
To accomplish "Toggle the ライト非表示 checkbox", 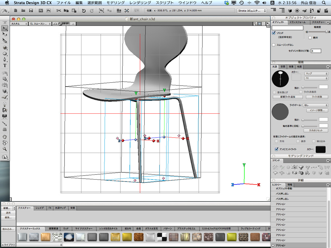I will point(301,92).
